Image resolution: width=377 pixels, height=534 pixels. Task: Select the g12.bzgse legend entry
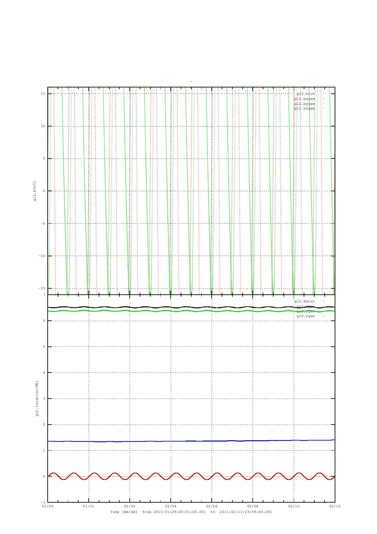pyautogui.click(x=305, y=108)
